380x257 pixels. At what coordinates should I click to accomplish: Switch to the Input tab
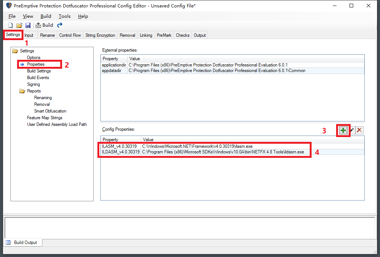(x=29, y=35)
